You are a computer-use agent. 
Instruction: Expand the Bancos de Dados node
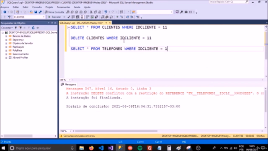[x=6, y=36]
